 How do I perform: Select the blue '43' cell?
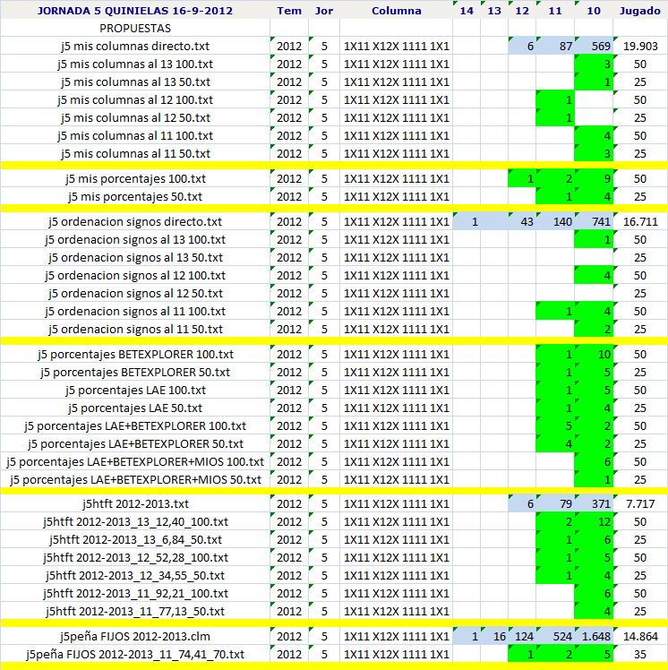pos(522,222)
